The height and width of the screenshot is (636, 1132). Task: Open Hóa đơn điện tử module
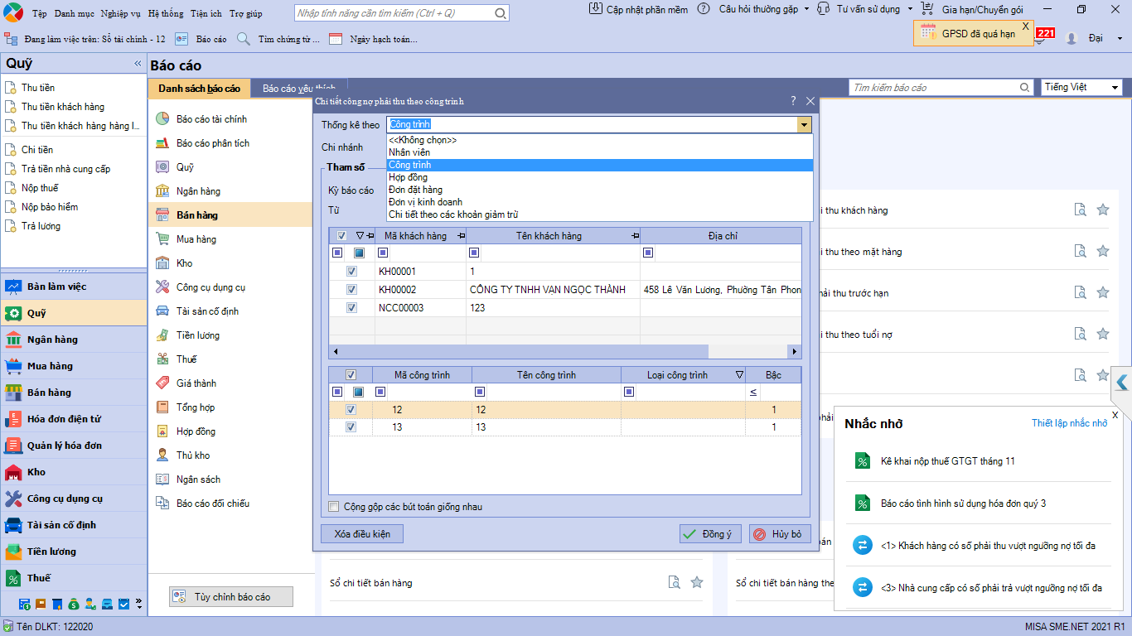[x=74, y=419]
